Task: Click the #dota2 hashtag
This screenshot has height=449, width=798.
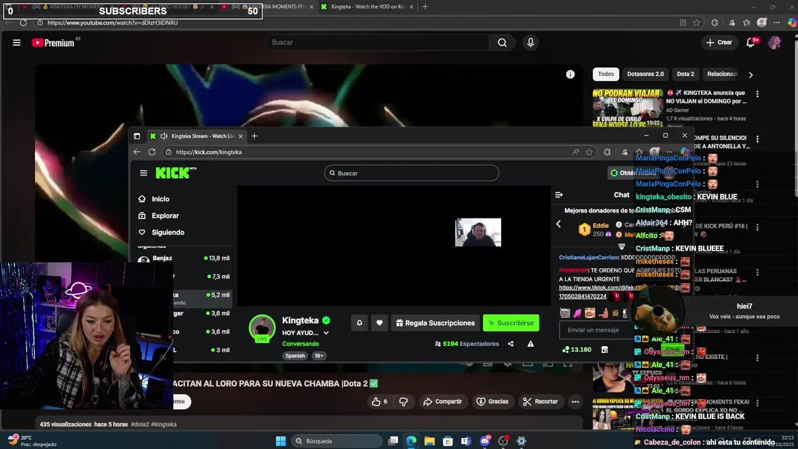Action: (x=140, y=424)
